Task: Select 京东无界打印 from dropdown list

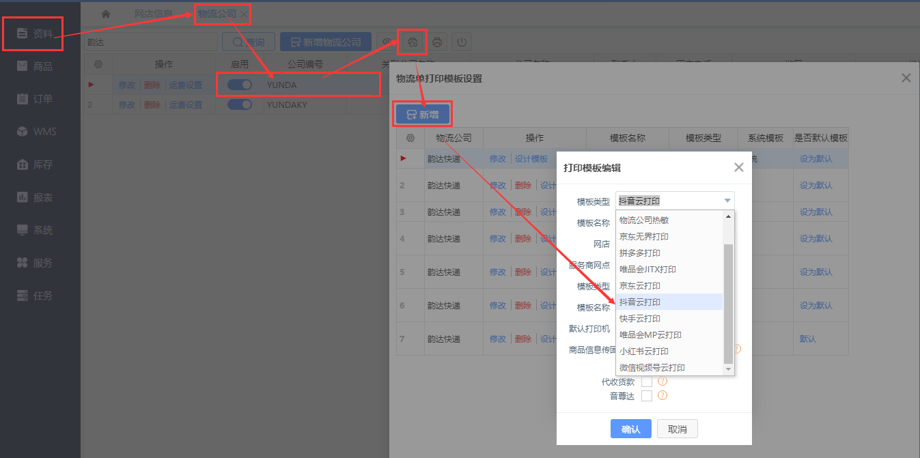Action: point(670,236)
